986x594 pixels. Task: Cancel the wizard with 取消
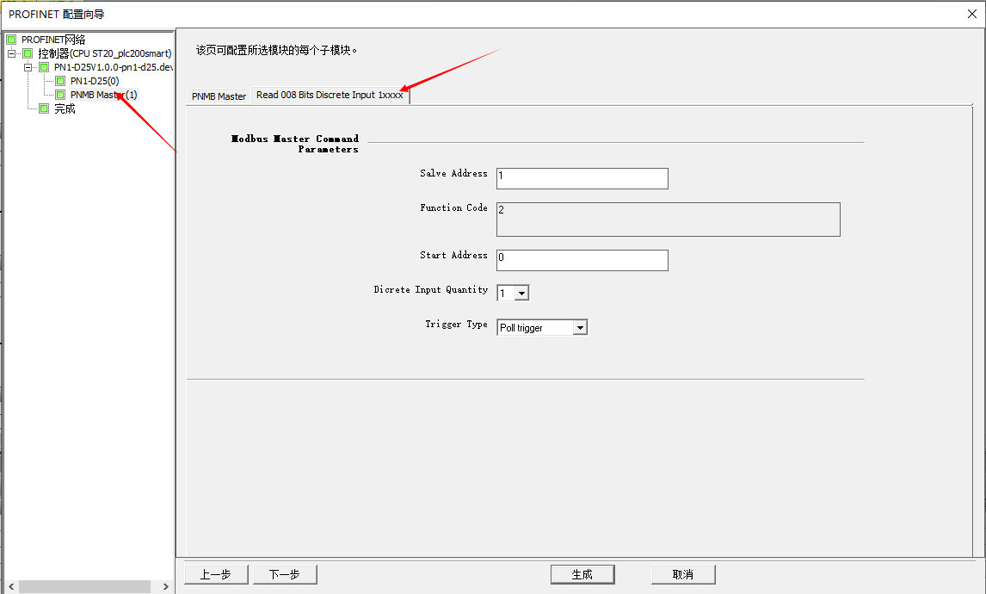(683, 574)
